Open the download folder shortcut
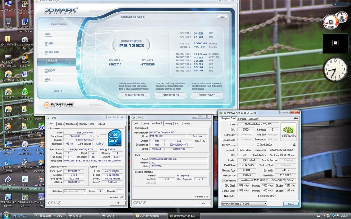The image size is (351, 219). click(x=25, y=130)
